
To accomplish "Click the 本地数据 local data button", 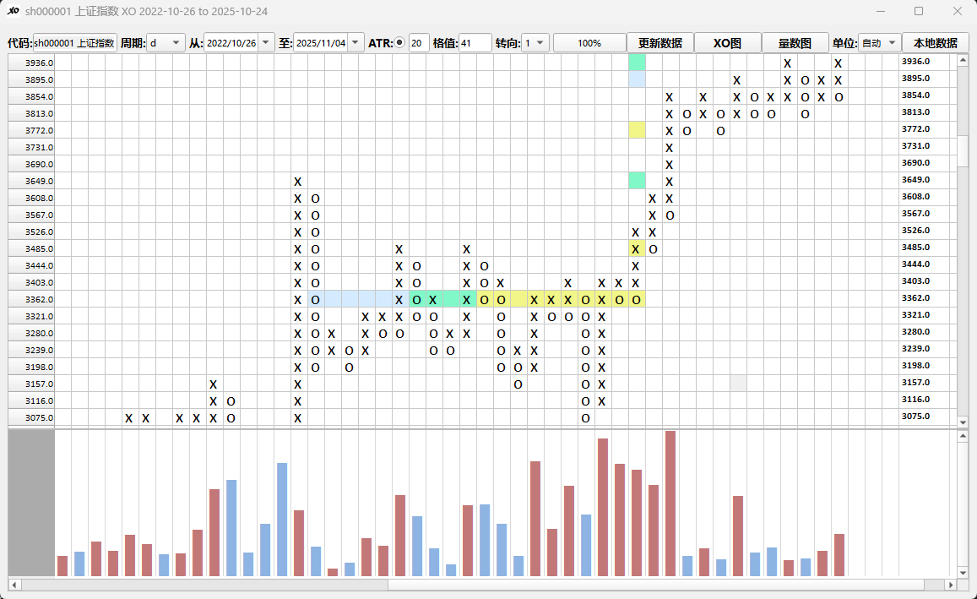I will pyautogui.click(x=935, y=43).
